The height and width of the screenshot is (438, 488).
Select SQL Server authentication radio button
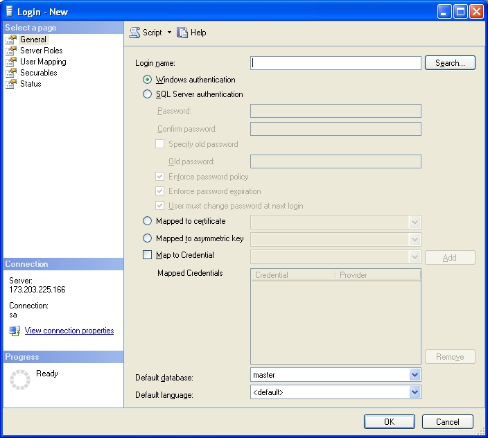pos(147,94)
